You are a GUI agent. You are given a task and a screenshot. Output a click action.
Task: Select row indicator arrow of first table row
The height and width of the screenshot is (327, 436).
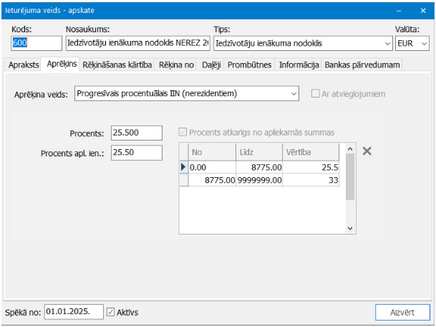tap(183, 167)
